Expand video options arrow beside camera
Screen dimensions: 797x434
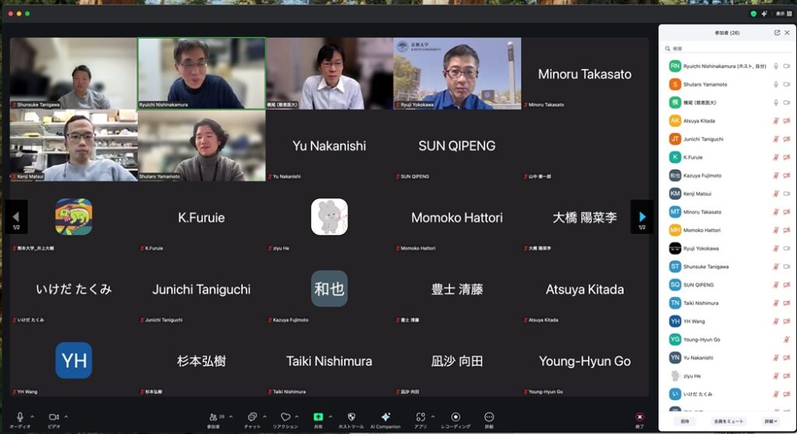click(66, 416)
